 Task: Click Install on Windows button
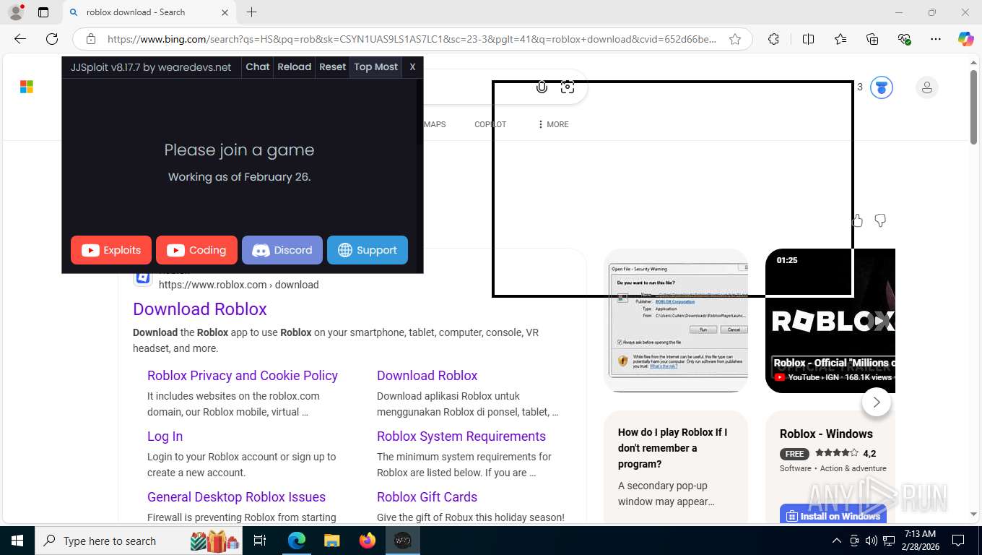833,515
